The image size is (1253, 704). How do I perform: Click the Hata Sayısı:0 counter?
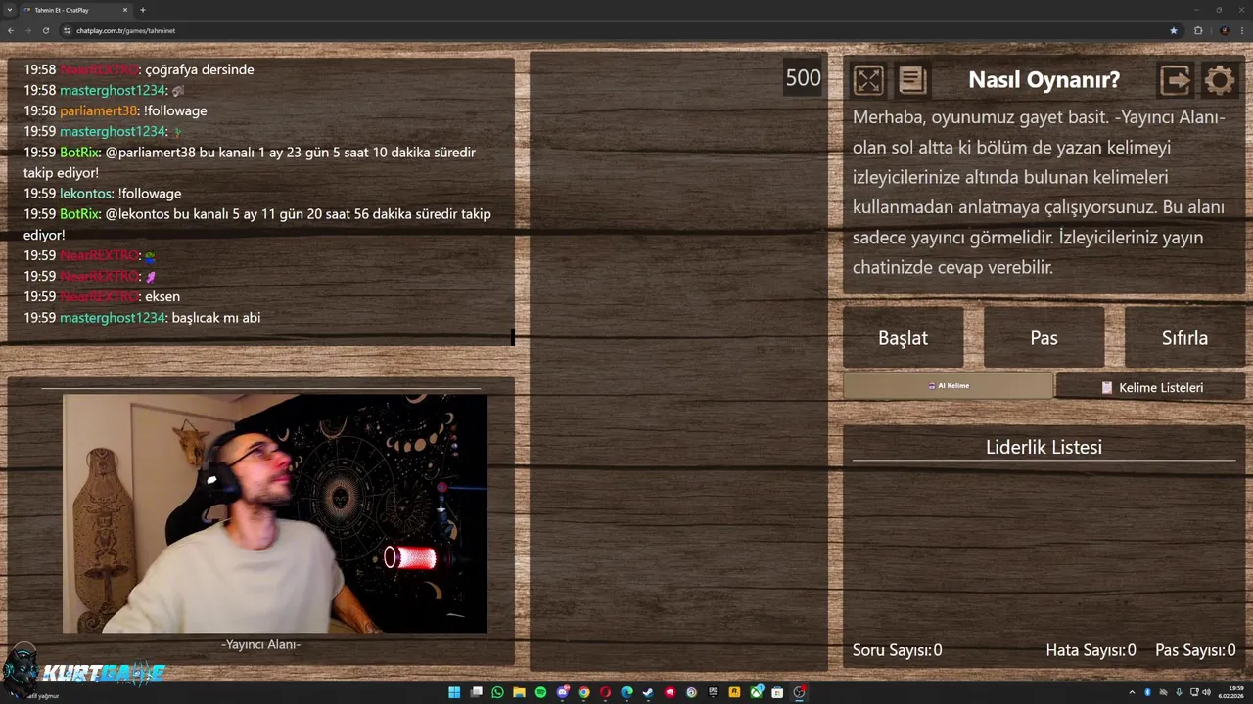click(x=1091, y=650)
